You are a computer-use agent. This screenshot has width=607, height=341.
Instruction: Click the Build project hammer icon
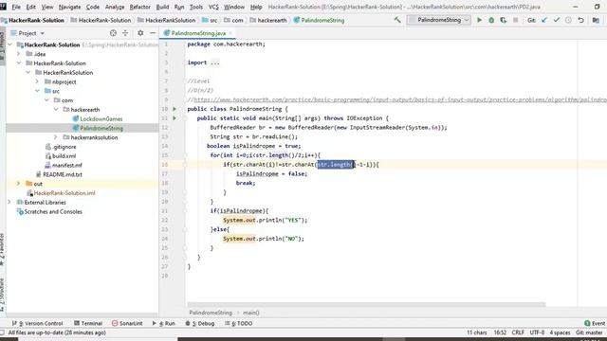tap(397, 20)
